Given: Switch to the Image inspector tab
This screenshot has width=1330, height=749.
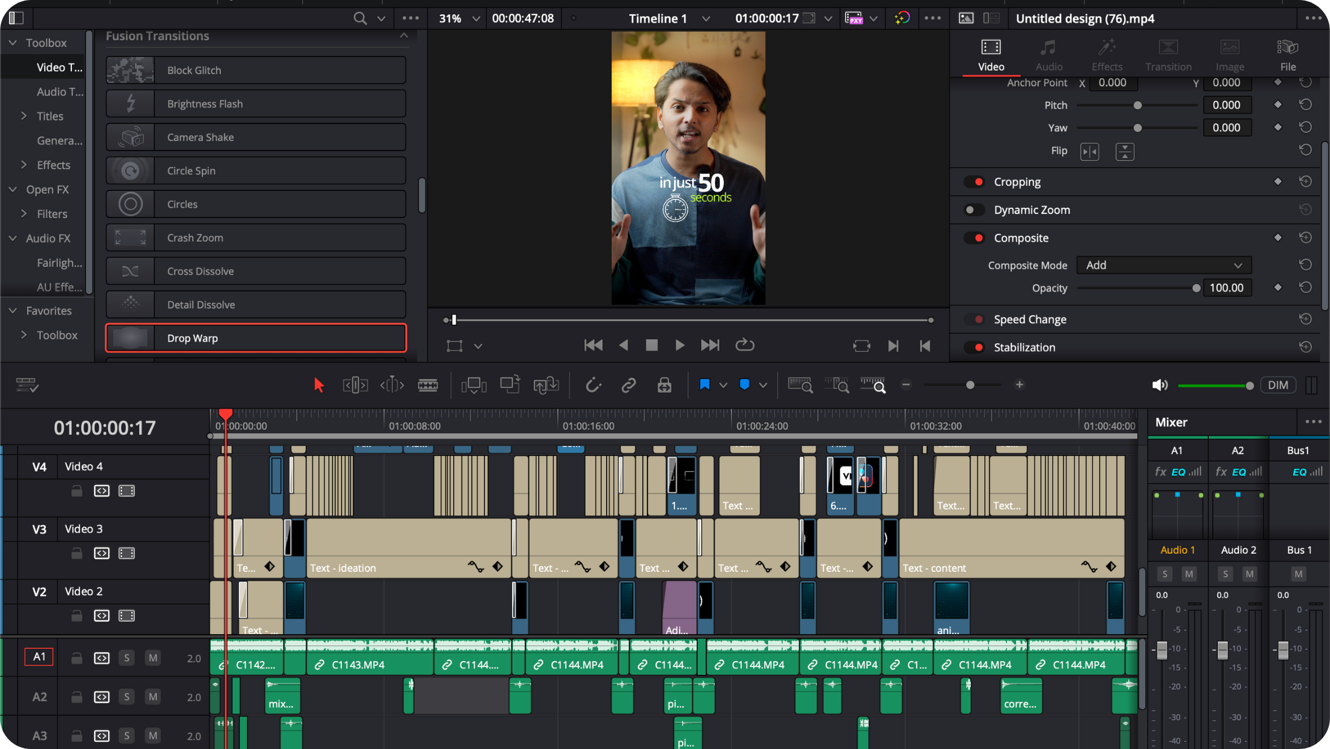Looking at the screenshot, I should pos(1230,55).
